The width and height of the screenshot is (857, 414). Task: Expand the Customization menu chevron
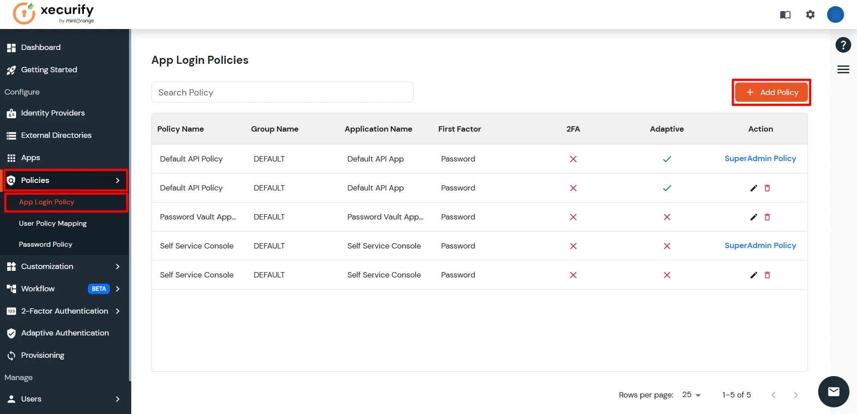click(x=118, y=266)
